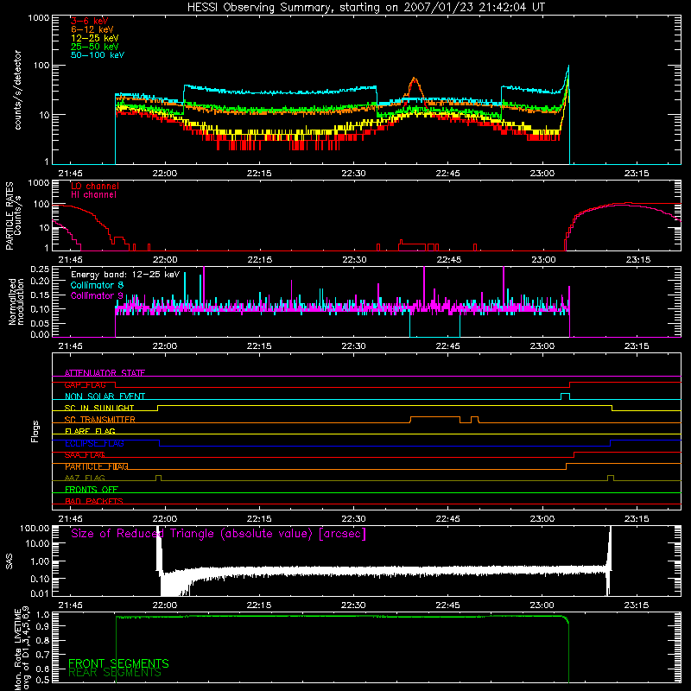This screenshot has width=691, height=691.
Task: Select the Collimator 9 legend label
Action: [97, 295]
